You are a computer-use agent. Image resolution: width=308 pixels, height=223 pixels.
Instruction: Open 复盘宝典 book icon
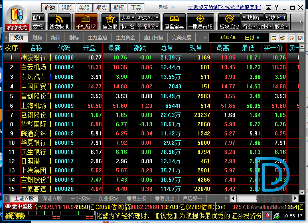pos(174,22)
